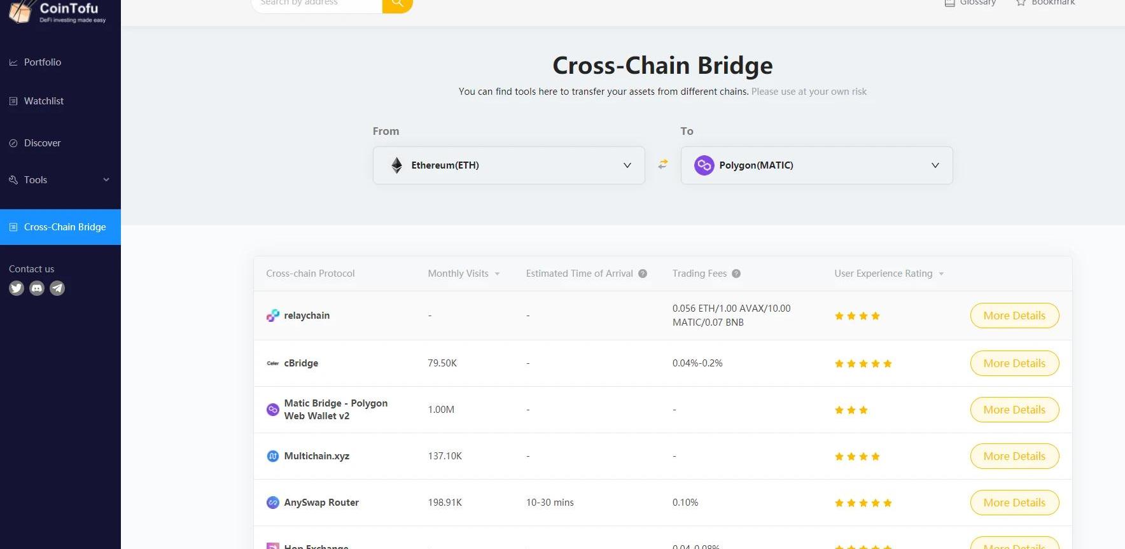Click the Twitter icon under Contact us
Viewport: 1125px width, 549px height.
pyautogui.click(x=17, y=288)
